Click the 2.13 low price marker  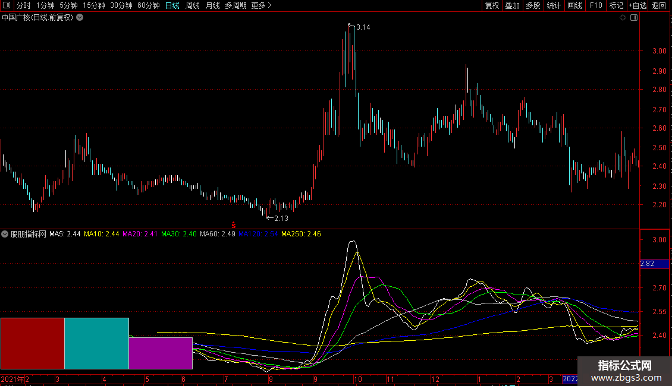[x=281, y=219]
